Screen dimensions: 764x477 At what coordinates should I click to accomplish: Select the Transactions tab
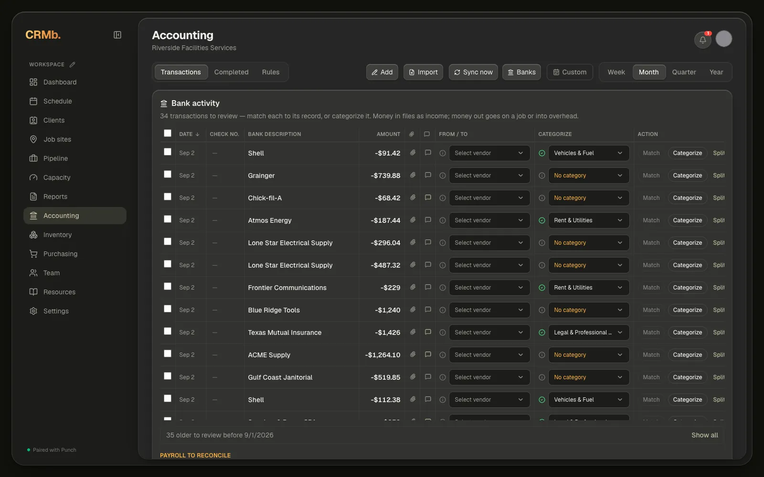tap(181, 72)
